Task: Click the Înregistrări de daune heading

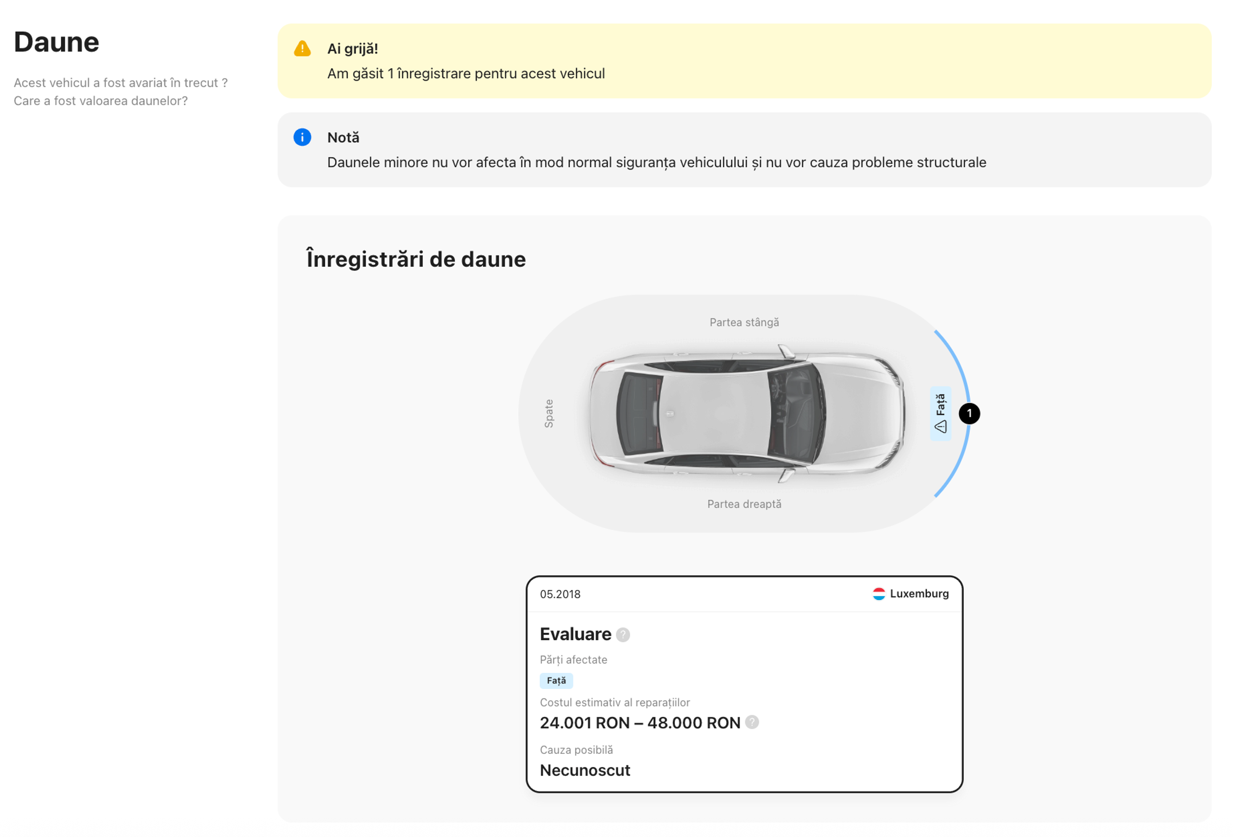Action: click(x=415, y=259)
